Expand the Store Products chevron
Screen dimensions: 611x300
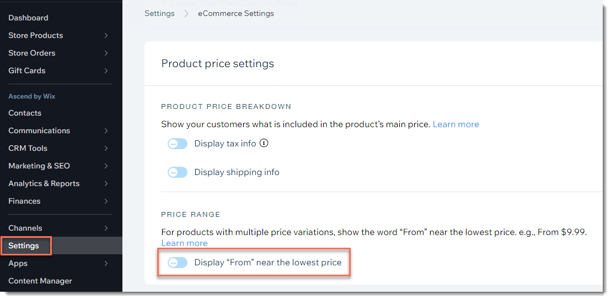coord(106,35)
